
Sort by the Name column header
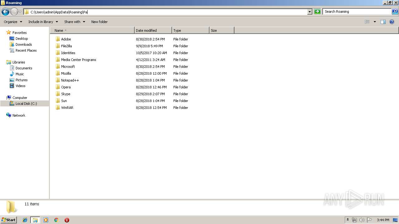pyautogui.click(x=92, y=30)
